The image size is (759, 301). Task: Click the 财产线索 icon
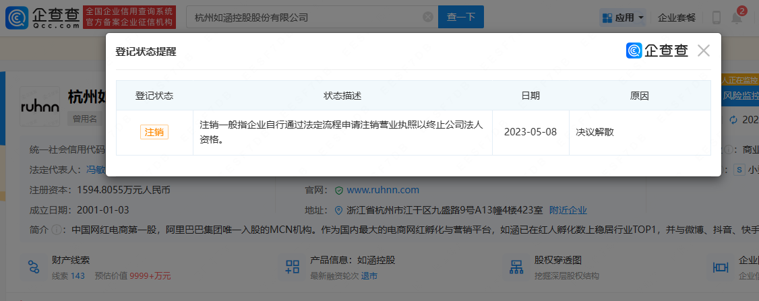tap(34, 267)
